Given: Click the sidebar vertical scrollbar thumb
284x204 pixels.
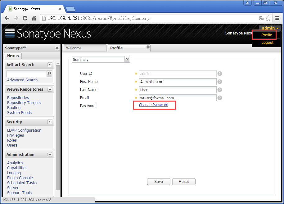Looking at the screenshot, I should click(x=58, y=128).
